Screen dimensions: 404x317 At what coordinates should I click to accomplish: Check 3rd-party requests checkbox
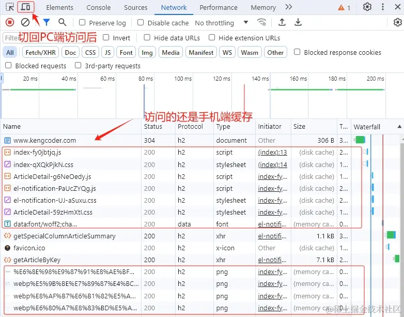(78, 65)
